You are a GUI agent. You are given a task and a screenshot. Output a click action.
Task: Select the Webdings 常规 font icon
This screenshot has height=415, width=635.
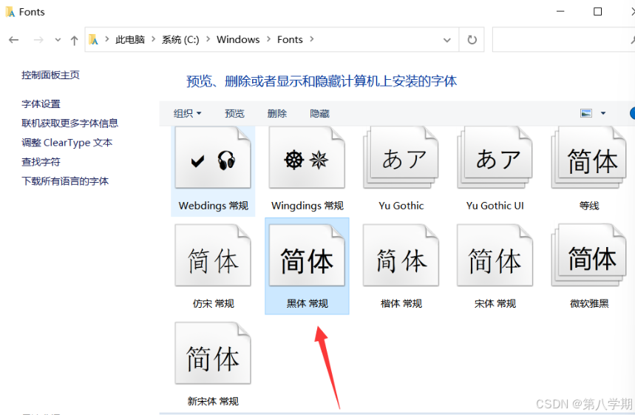coord(213,158)
